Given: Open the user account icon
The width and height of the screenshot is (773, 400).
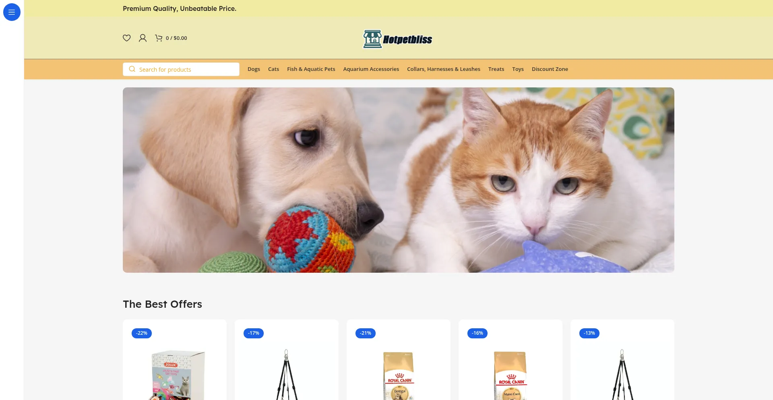Looking at the screenshot, I should click(143, 38).
